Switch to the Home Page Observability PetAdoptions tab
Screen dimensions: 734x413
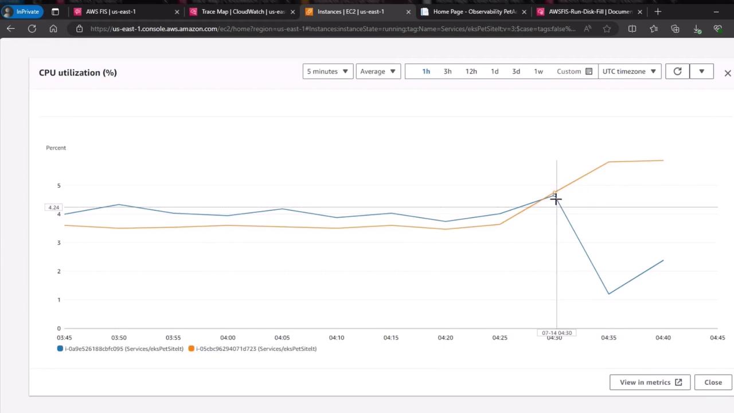(474, 11)
